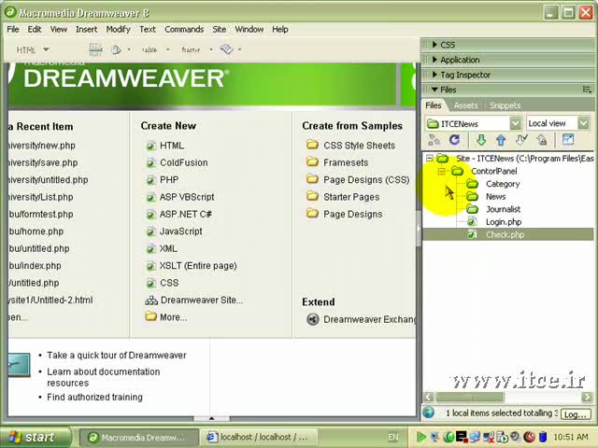Take a quick tour of Dreamweaver
The width and height of the screenshot is (598, 448).
tap(117, 355)
